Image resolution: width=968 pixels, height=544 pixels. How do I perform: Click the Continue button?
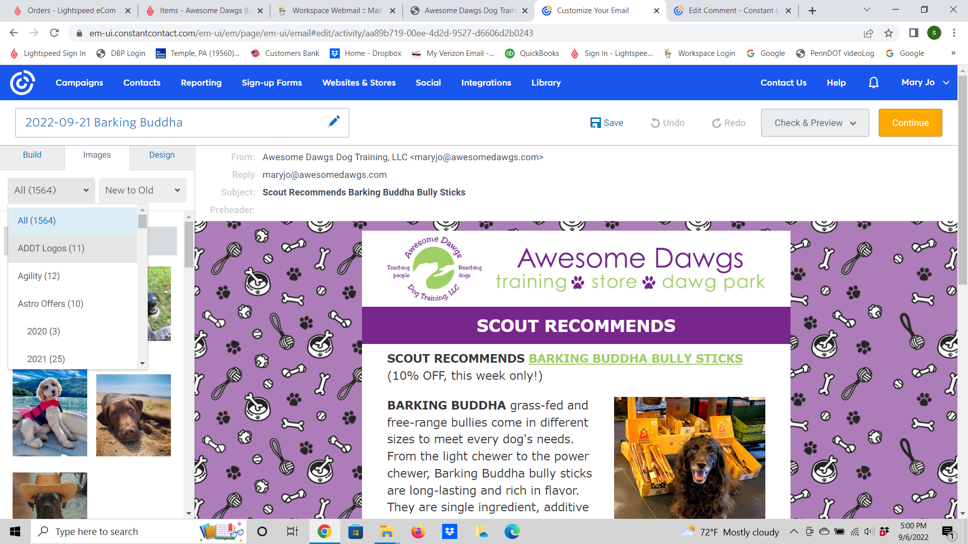(911, 123)
